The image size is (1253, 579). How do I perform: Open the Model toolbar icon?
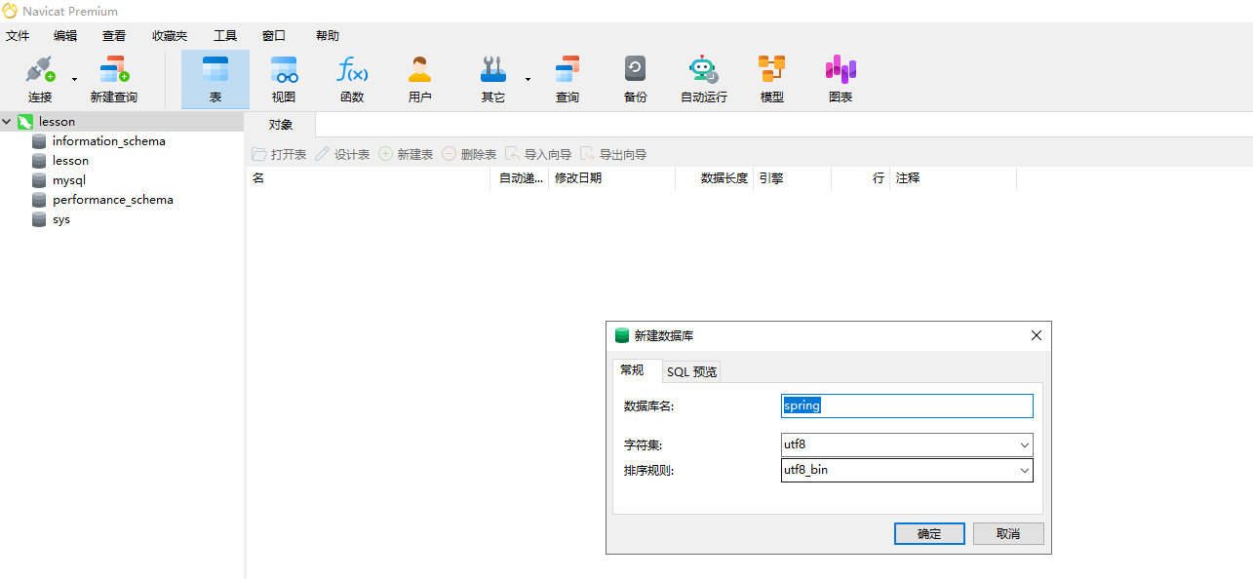tap(772, 79)
